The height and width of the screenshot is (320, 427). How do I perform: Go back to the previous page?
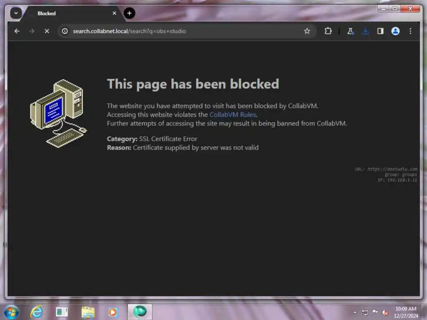click(x=17, y=31)
